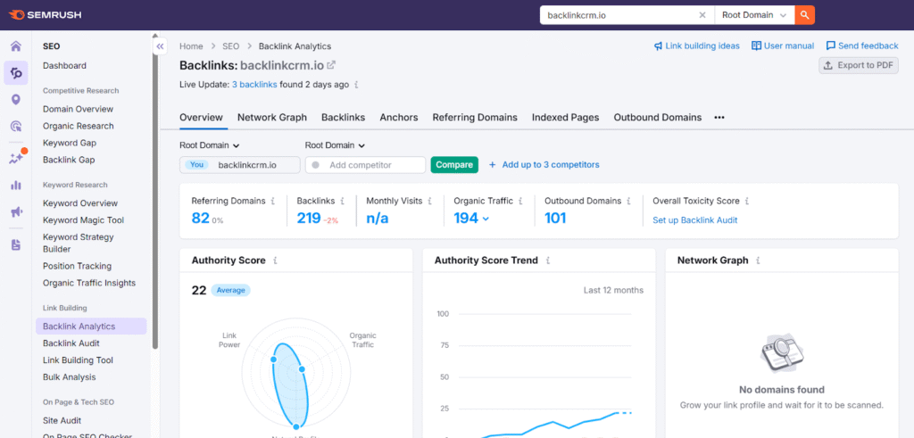Expand the Organic Traffic 194 chevron

tap(486, 219)
